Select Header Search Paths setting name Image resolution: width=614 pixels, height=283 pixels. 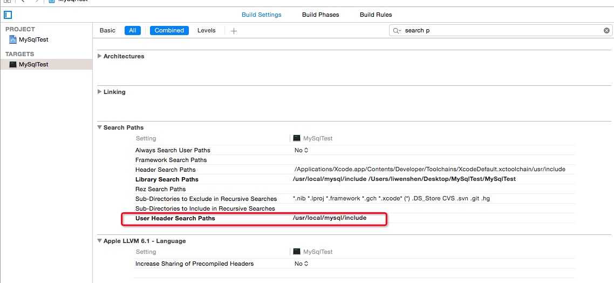point(165,170)
